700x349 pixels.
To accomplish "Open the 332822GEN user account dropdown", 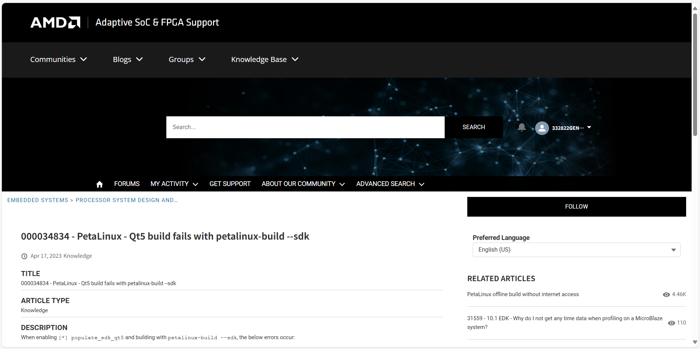I will coord(571,128).
